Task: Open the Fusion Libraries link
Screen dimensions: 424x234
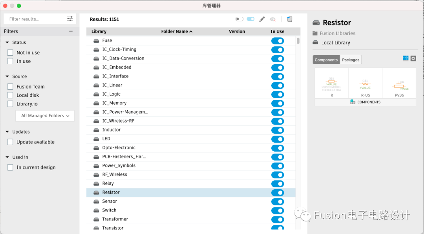Action: pyautogui.click(x=337, y=33)
